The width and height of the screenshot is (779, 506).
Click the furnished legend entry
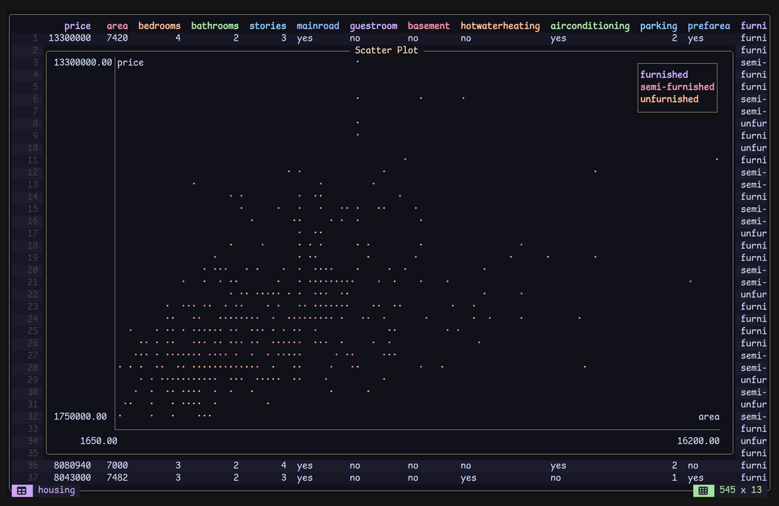click(664, 75)
